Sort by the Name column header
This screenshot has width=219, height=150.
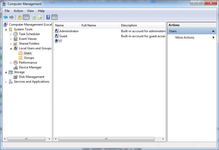pyautogui.click(x=67, y=25)
